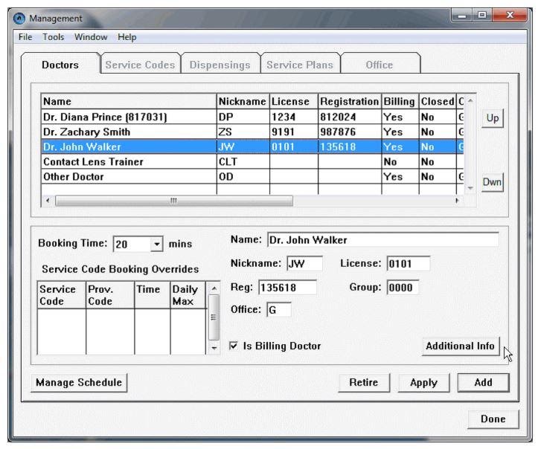Click the Closed column header

coord(438,101)
